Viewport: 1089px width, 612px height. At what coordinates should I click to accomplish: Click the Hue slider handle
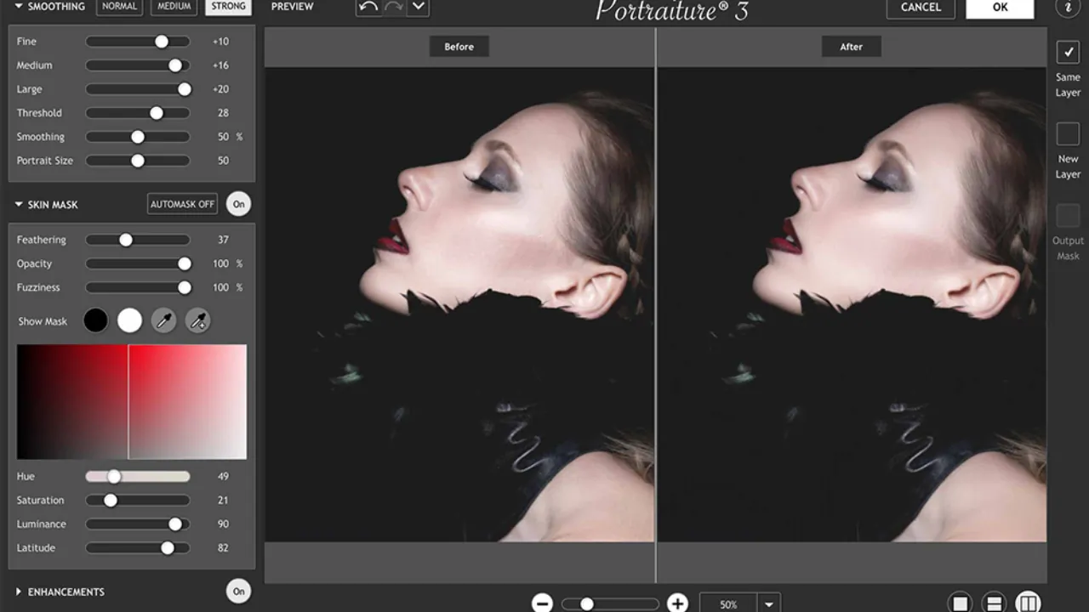tap(113, 477)
